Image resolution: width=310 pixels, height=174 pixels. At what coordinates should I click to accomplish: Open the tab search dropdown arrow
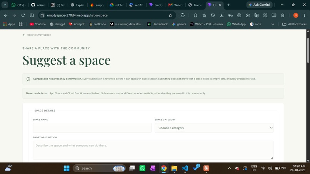5,5
